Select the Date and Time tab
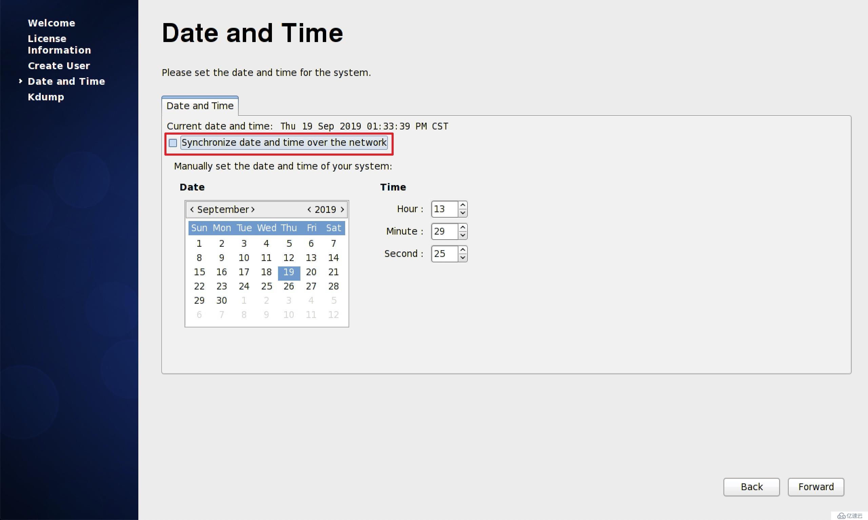868x520 pixels. [x=200, y=105]
